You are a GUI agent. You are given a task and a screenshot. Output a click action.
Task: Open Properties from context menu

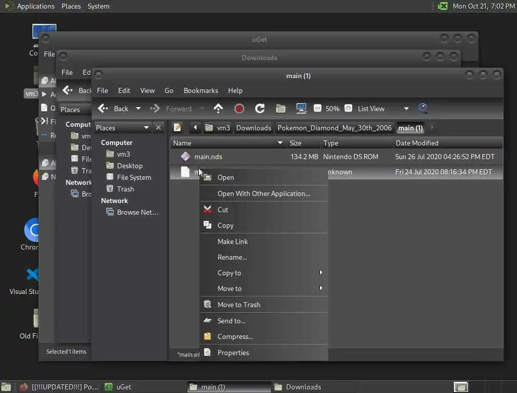click(x=264, y=353)
